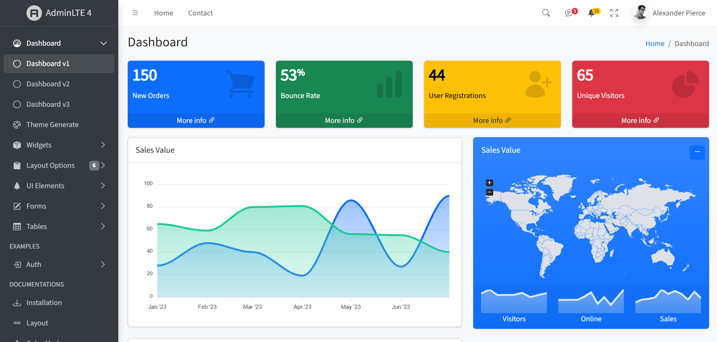
Task: Toggle the sidebar with hamburger button
Action: [x=135, y=13]
